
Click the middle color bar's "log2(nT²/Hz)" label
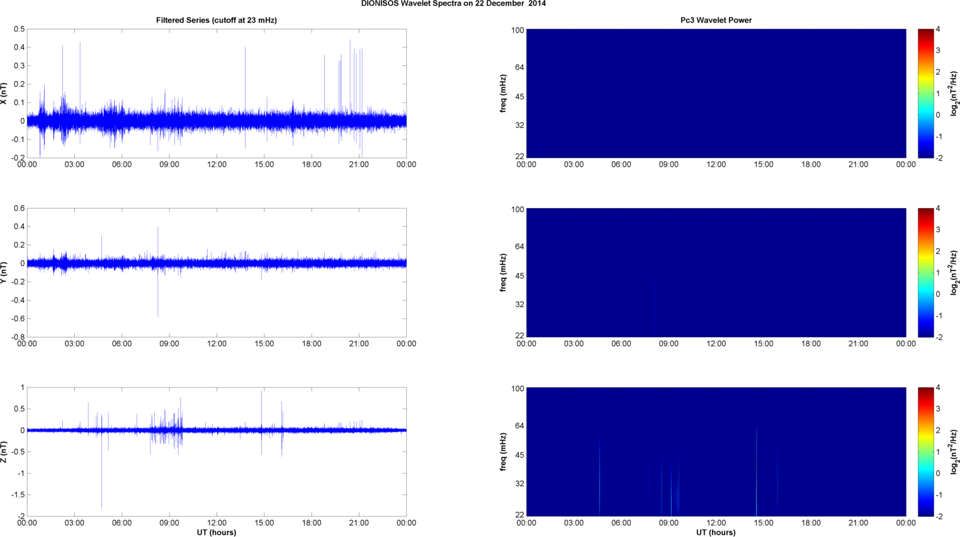(x=954, y=273)
